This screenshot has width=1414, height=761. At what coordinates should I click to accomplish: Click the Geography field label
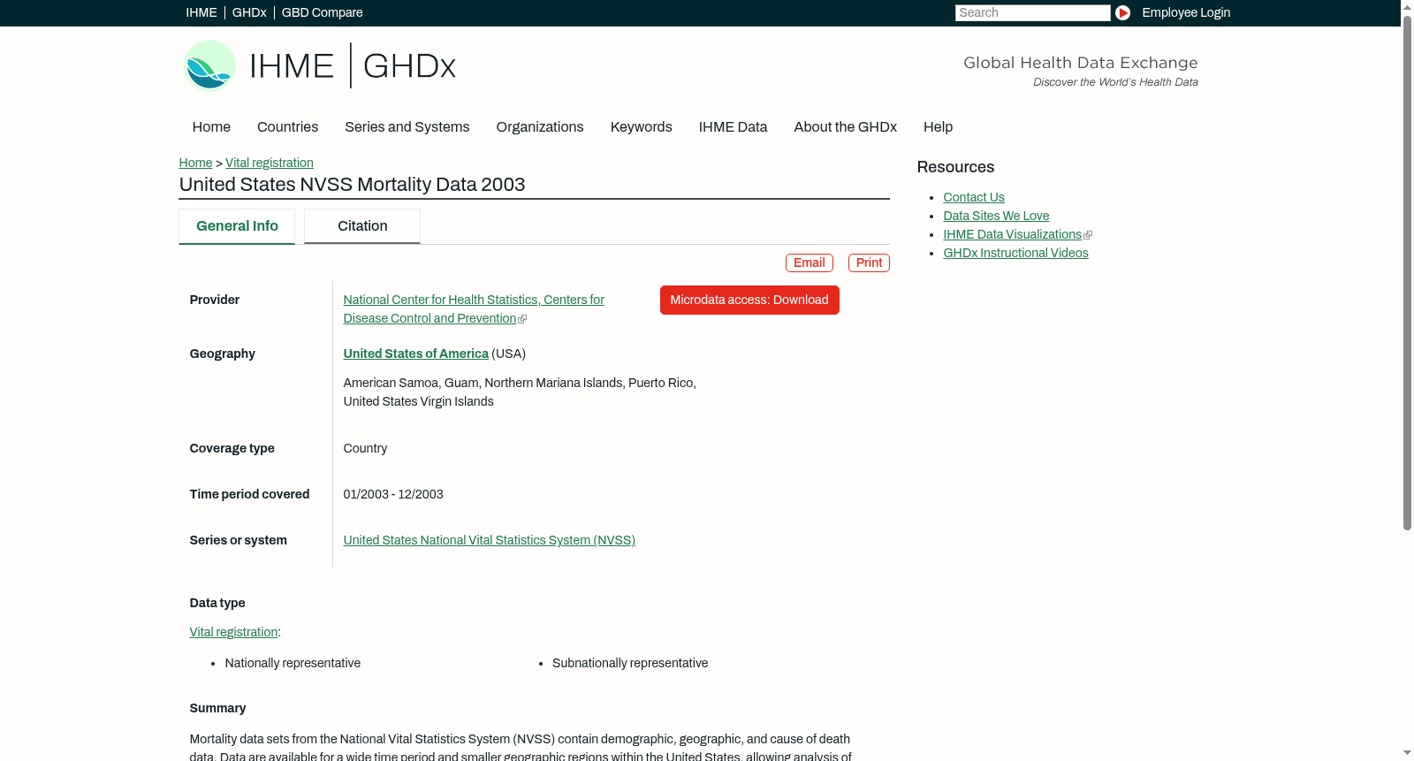[x=223, y=354]
